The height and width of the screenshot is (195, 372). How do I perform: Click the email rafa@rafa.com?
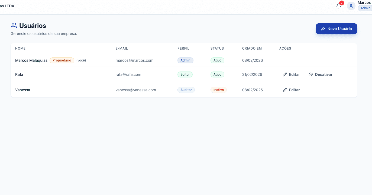(x=128, y=74)
